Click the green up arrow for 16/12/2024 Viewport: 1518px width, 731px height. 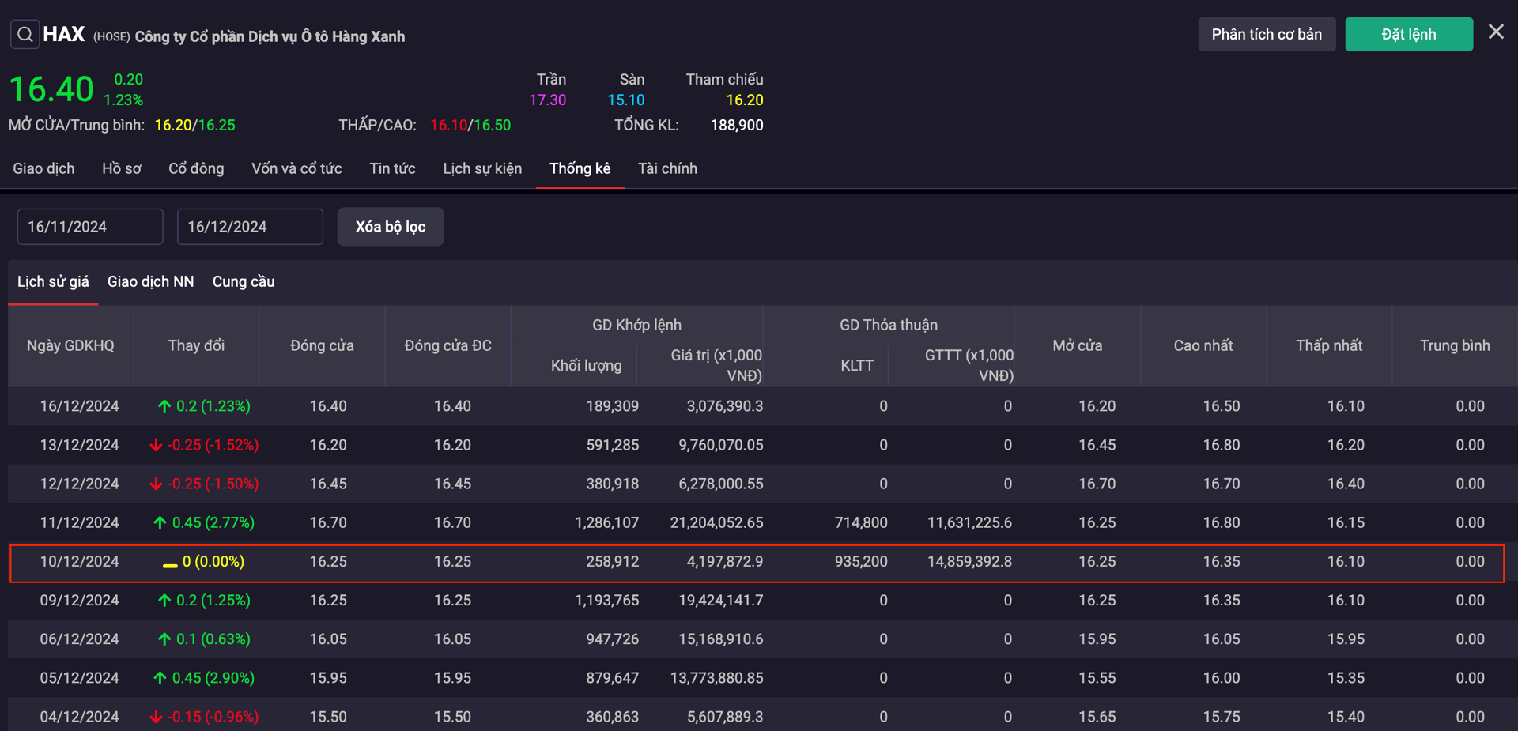click(164, 406)
